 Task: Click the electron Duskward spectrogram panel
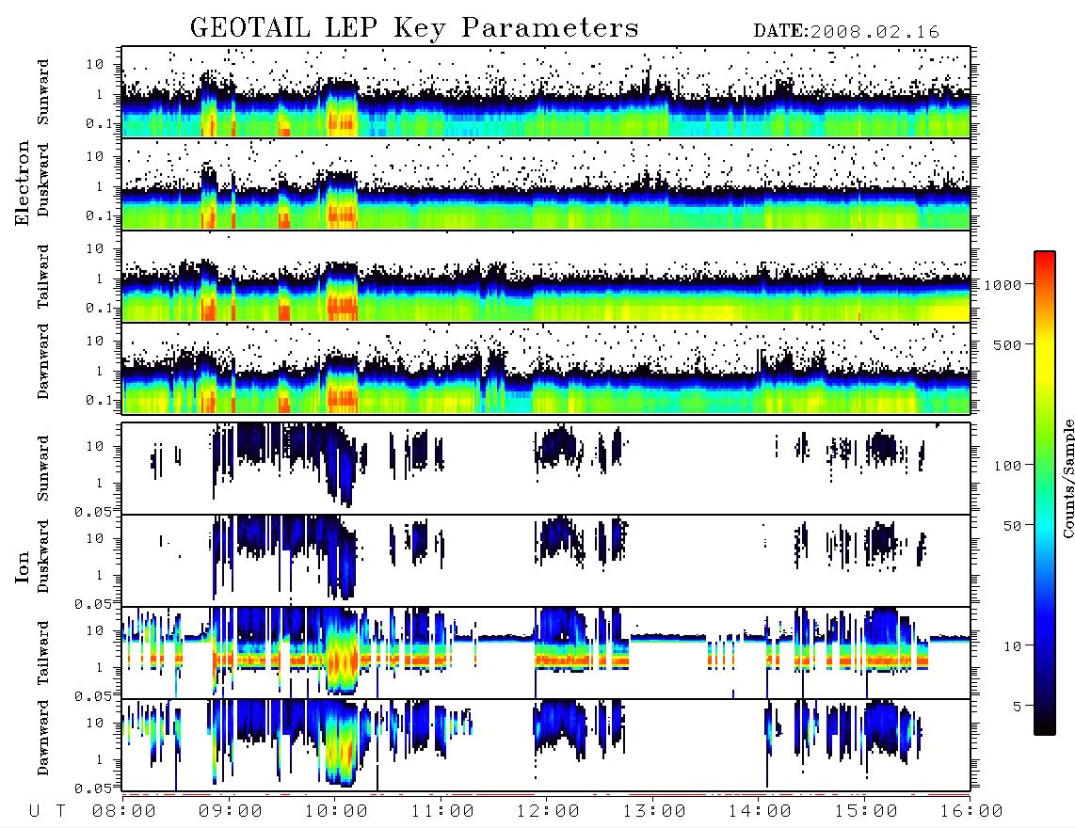pyautogui.click(x=546, y=183)
